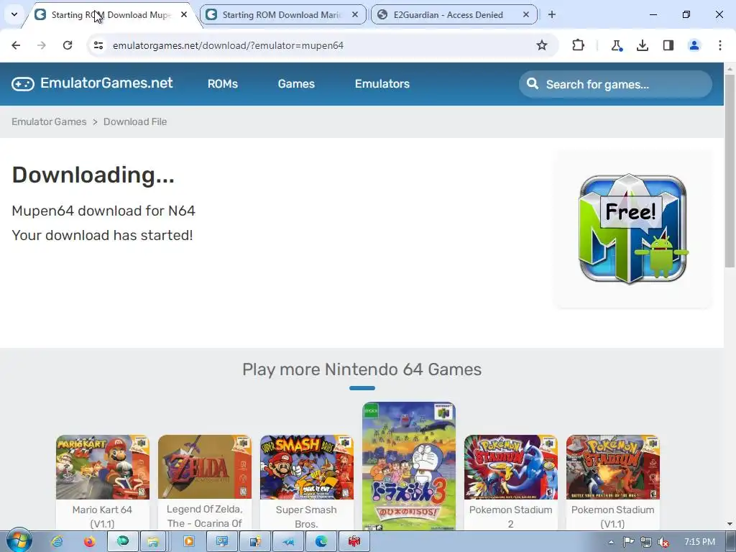The height and width of the screenshot is (552, 736).
Task: Show browser downloads
Action: [x=642, y=45]
